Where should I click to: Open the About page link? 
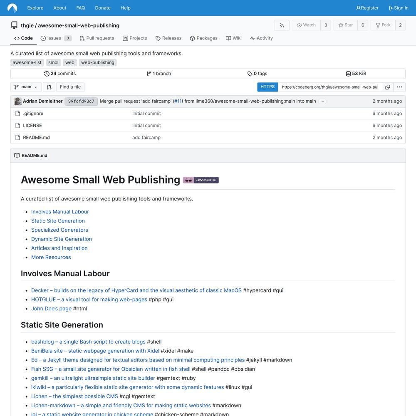(x=59, y=8)
